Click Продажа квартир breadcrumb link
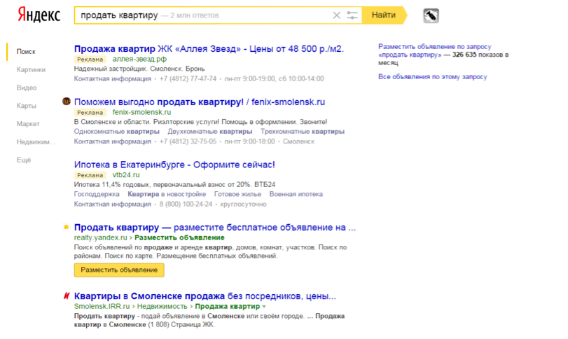The height and width of the screenshot is (339, 568). [x=228, y=306]
